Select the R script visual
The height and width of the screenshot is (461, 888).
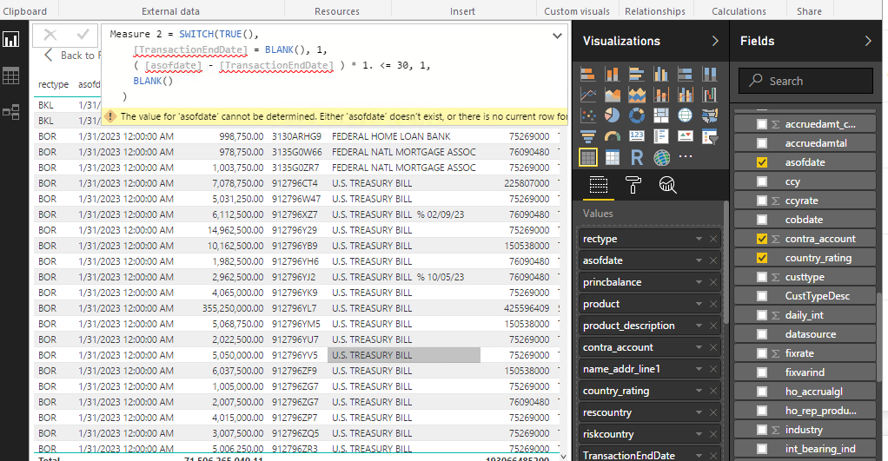pyautogui.click(x=637, y=157)
